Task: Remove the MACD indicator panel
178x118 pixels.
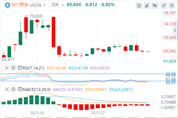Action: click(x=7, y=90)
